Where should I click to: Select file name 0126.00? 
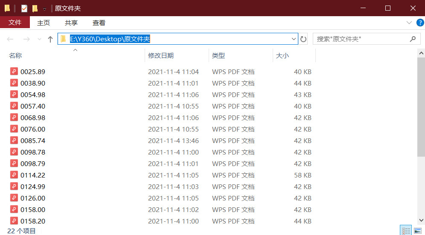[33, 198]
